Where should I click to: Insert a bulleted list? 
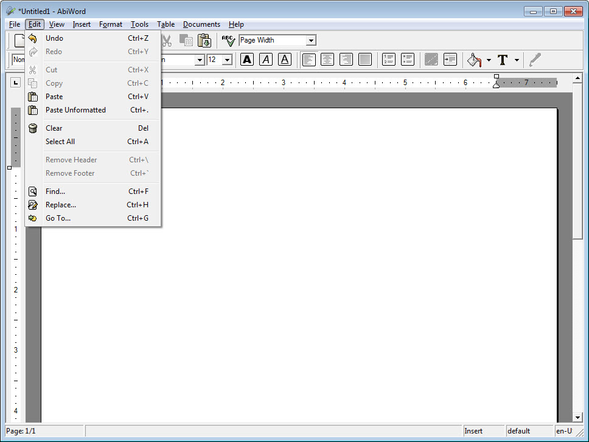(408, 60)
